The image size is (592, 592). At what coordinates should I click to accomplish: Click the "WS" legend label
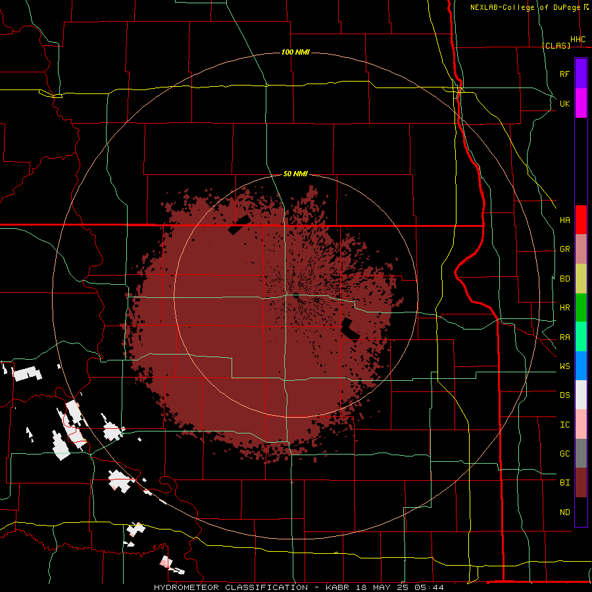(x=564, y=366)
